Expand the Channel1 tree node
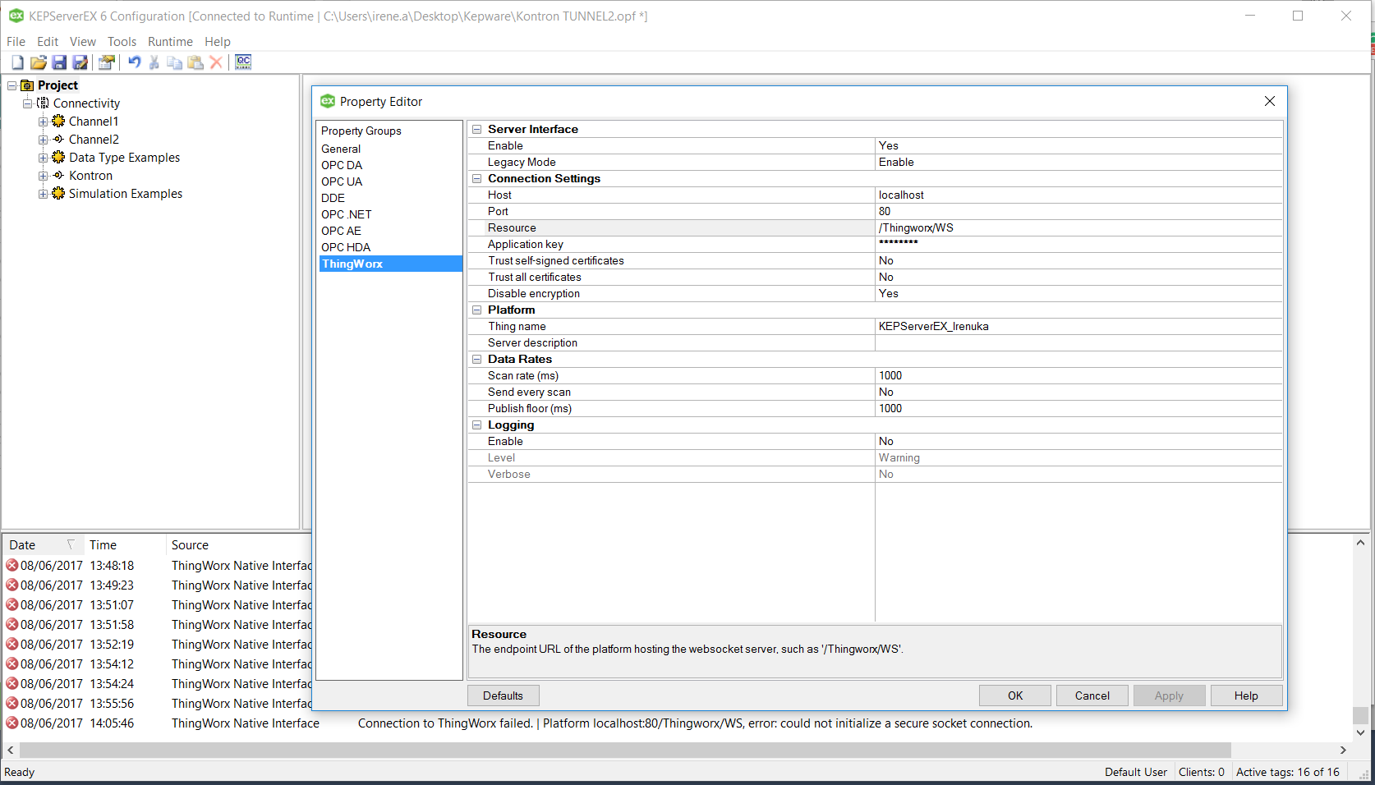Screen dimensions: 1375x785 click(43, 122)
